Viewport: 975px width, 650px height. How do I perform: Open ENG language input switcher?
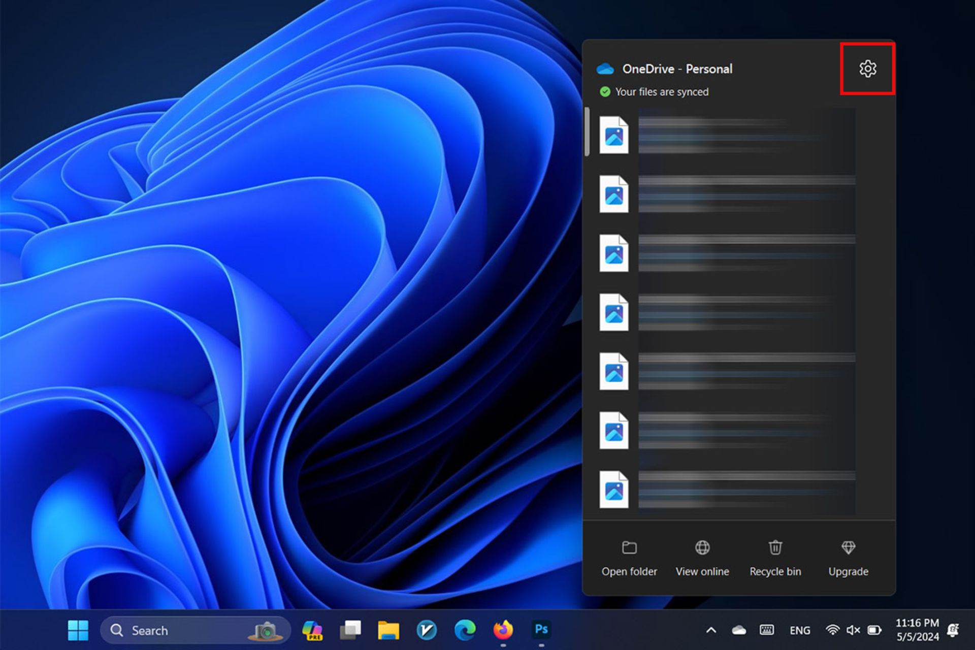coord(800,630)
